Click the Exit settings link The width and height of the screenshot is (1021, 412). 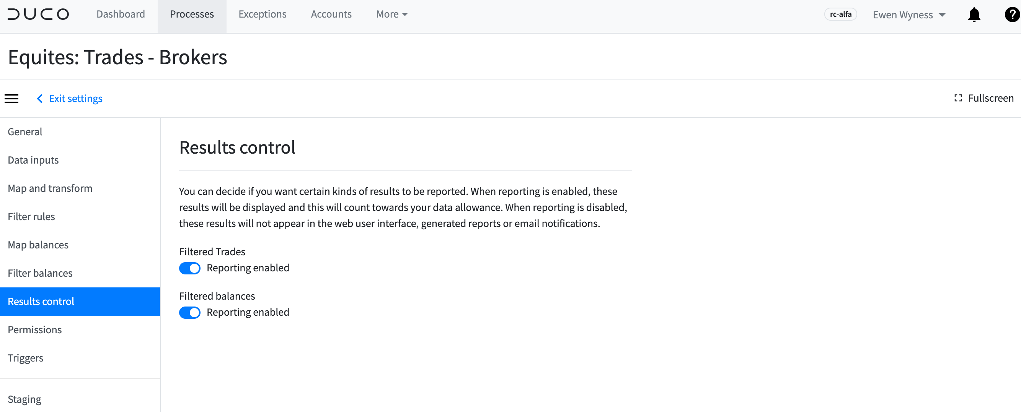click(75, 98)
